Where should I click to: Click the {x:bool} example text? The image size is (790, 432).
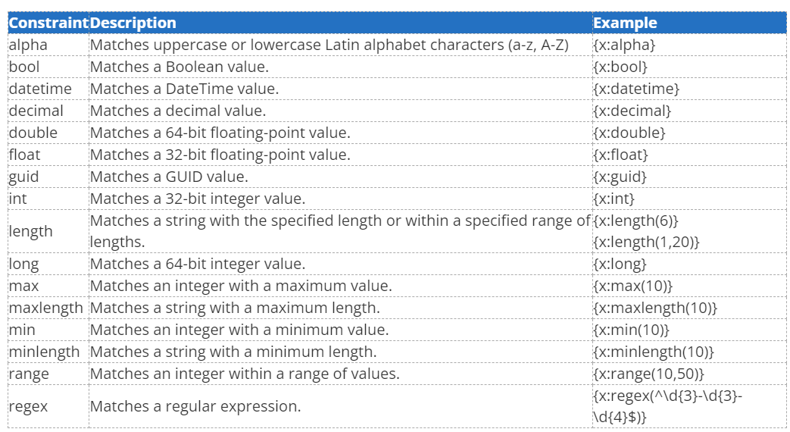click(x=620, y=67)
